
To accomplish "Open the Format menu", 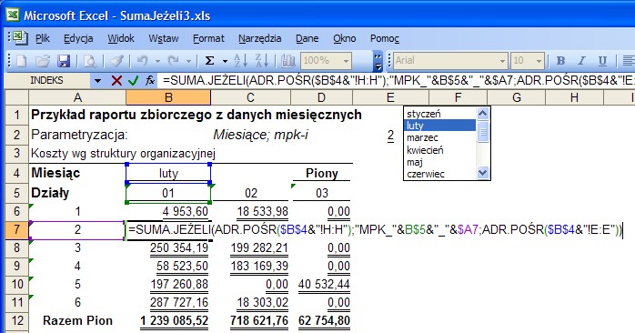I will pyautogui.click(x=208, y=38).
